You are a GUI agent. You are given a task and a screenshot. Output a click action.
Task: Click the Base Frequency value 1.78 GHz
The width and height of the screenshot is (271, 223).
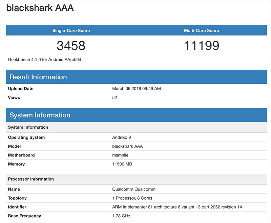121,216
